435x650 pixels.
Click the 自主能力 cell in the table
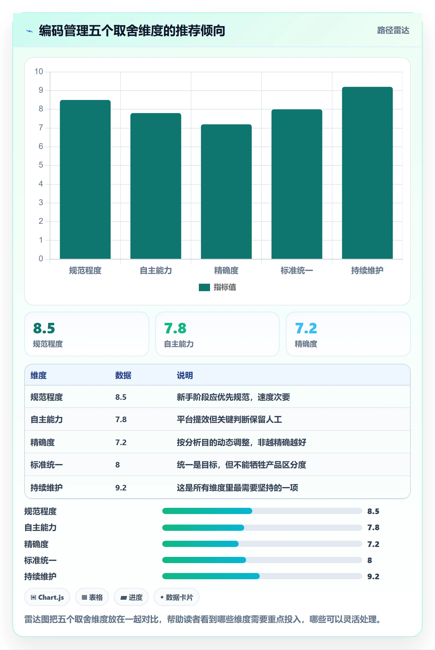(x=47, y=419)
